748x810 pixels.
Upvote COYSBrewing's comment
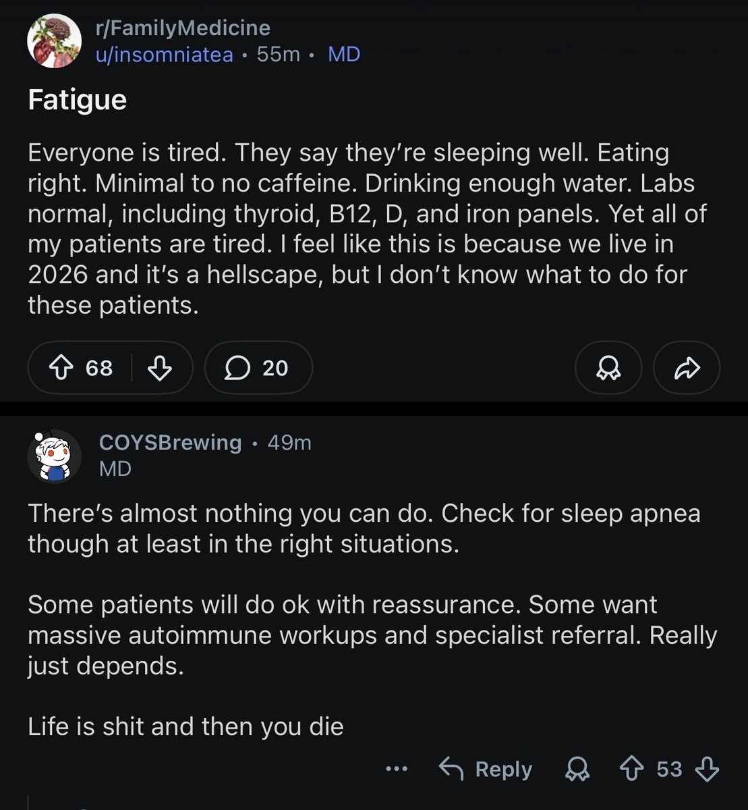[x=631, y=769]
